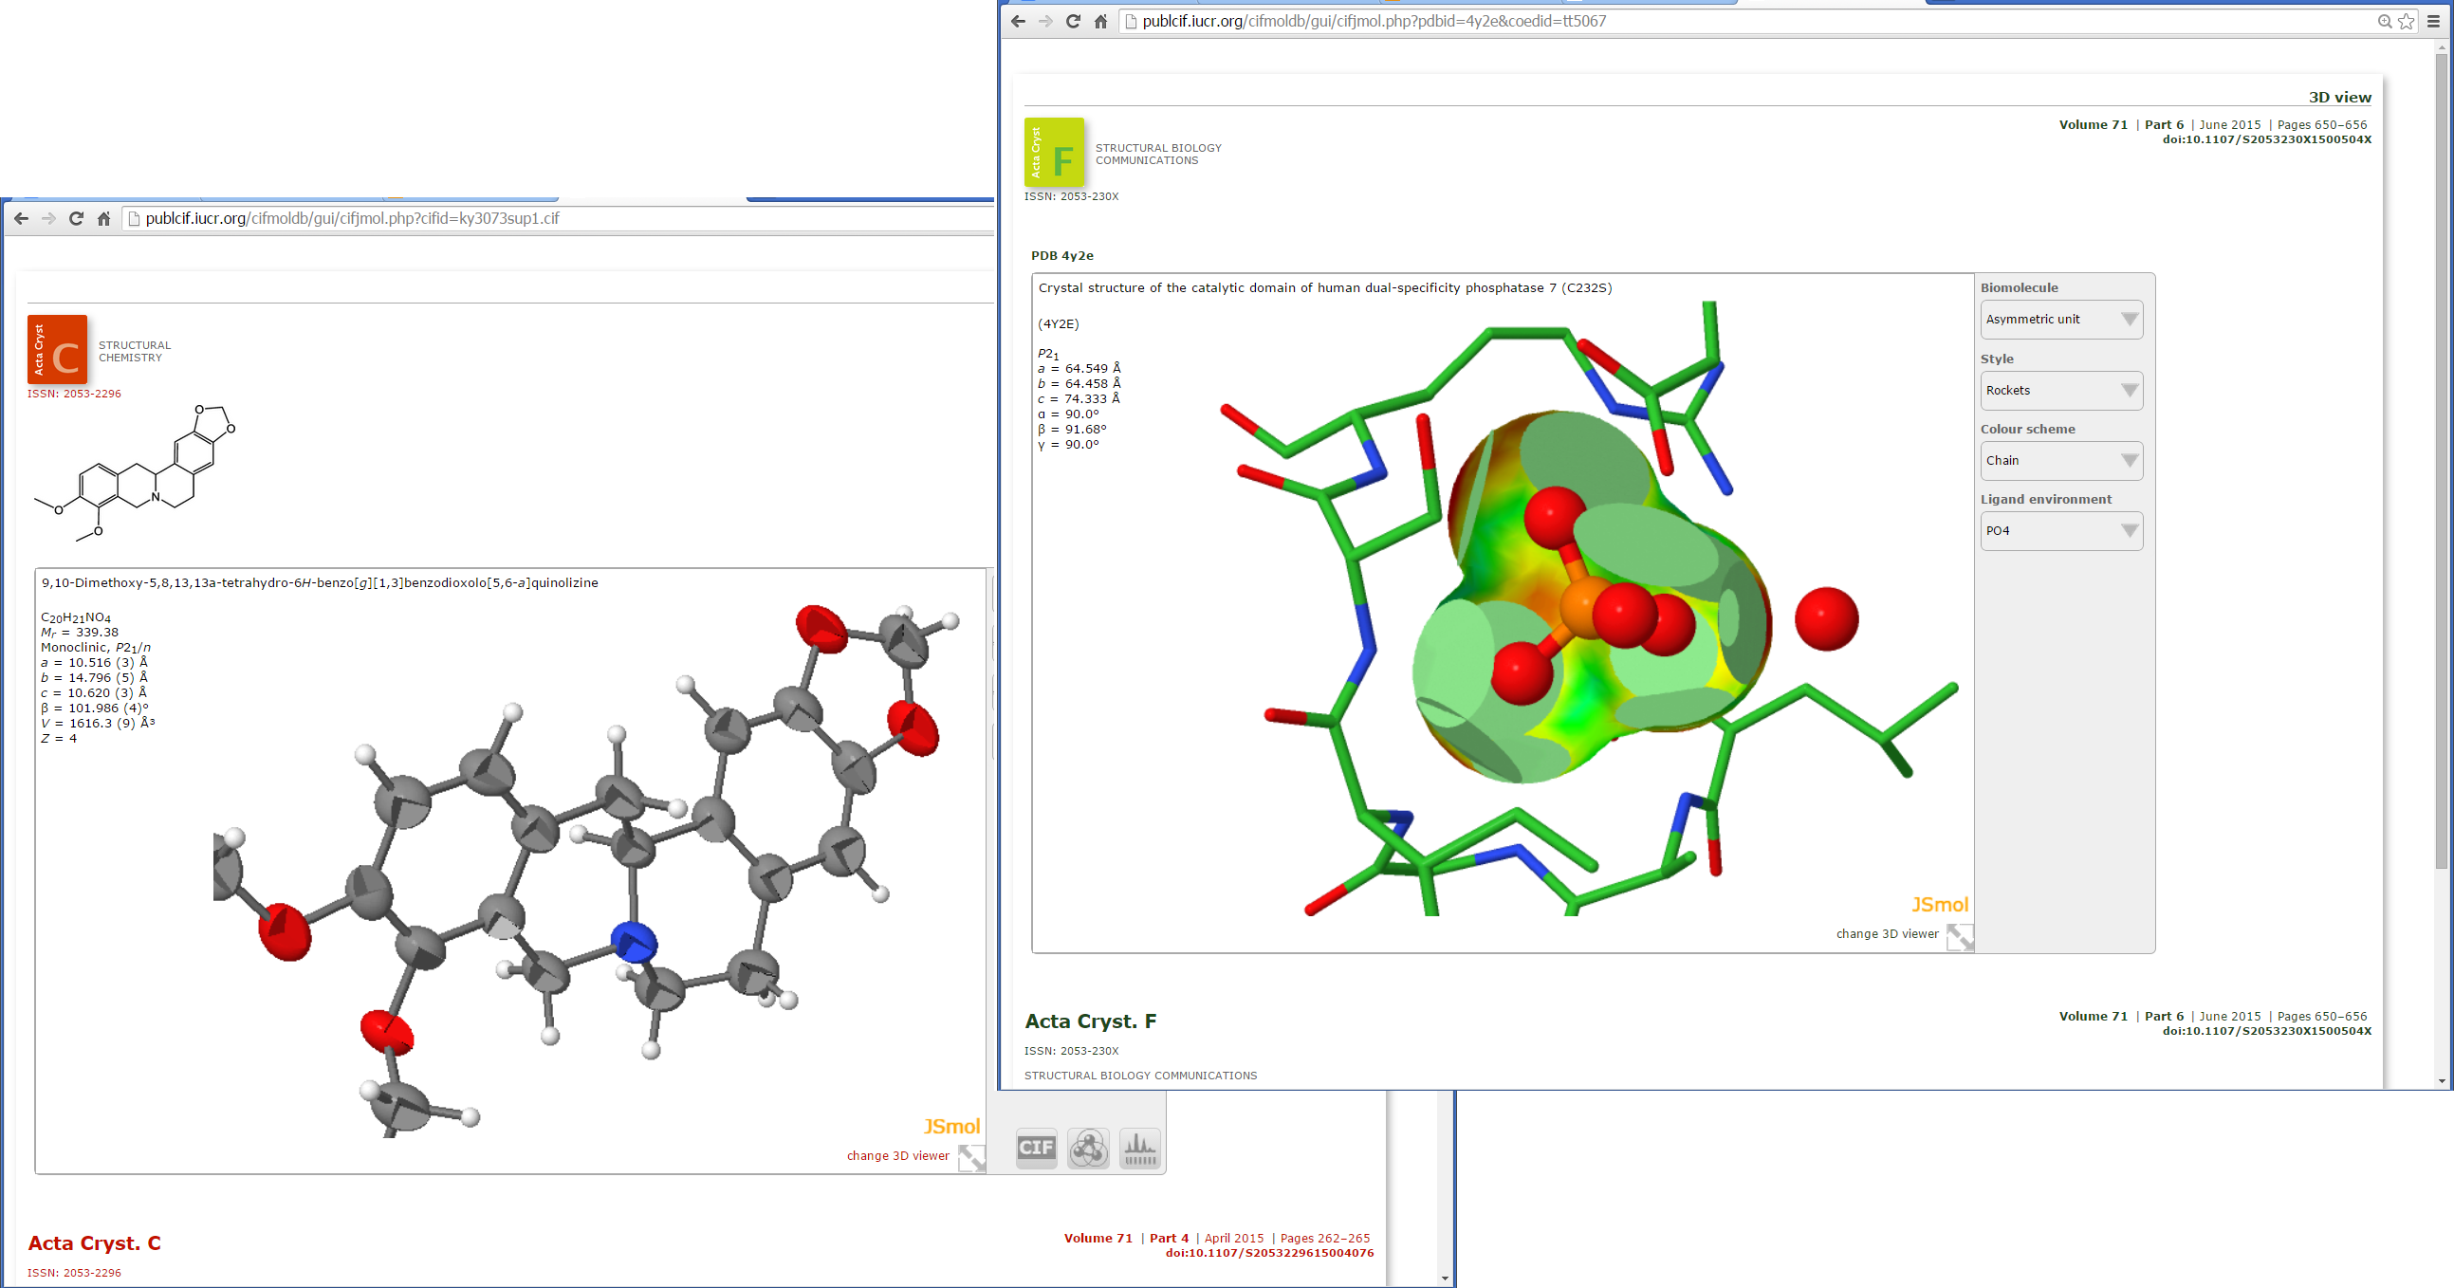Open the bottom doi:10.1107/S2053230X1500504X link
The height and width of the screenshot is (1288, 2454).
click(x=2266, y=1031)
